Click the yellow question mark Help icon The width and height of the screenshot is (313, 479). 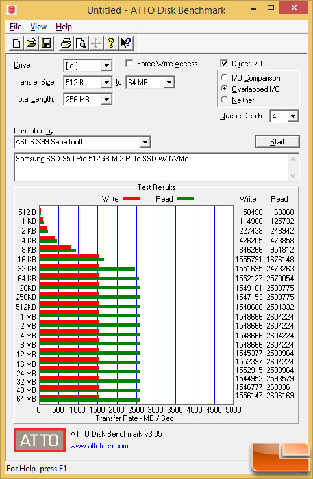[x=110, y=43]
